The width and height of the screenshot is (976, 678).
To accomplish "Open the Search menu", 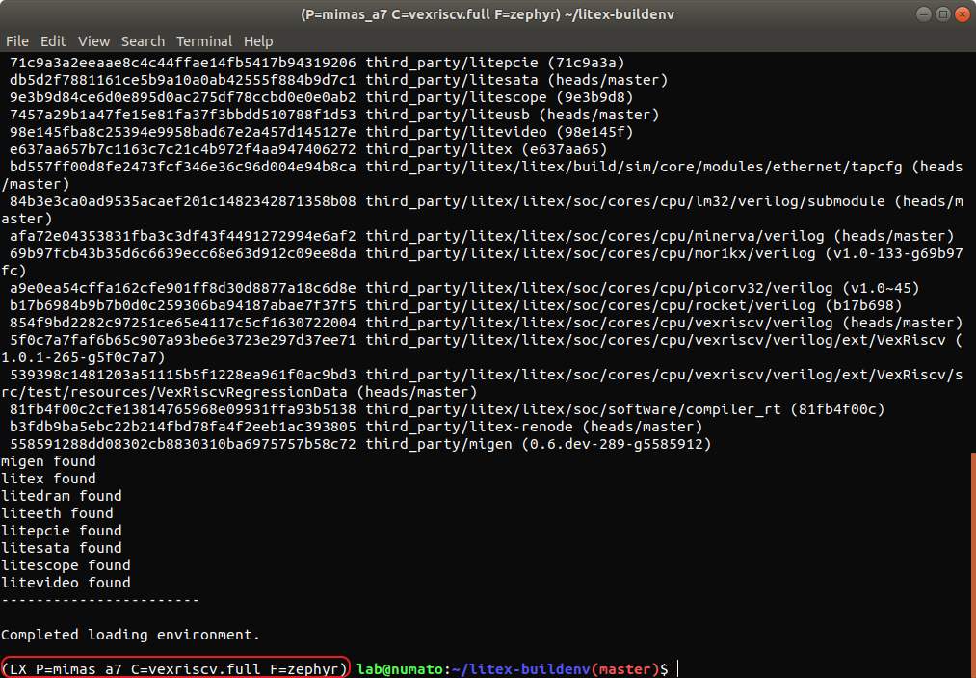I will (143, 41).
